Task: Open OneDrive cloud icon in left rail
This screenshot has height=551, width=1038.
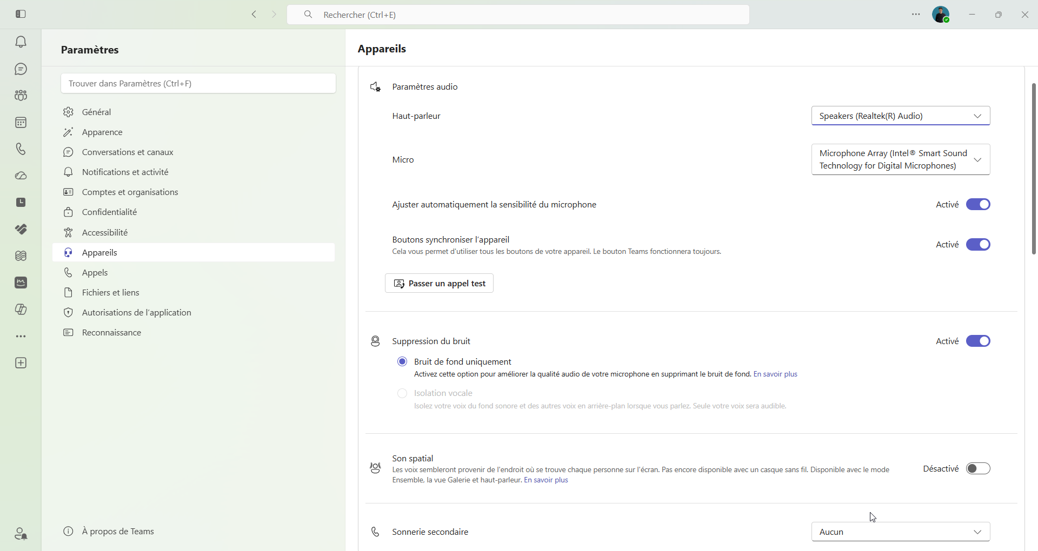Action: (x=21, y=176)
